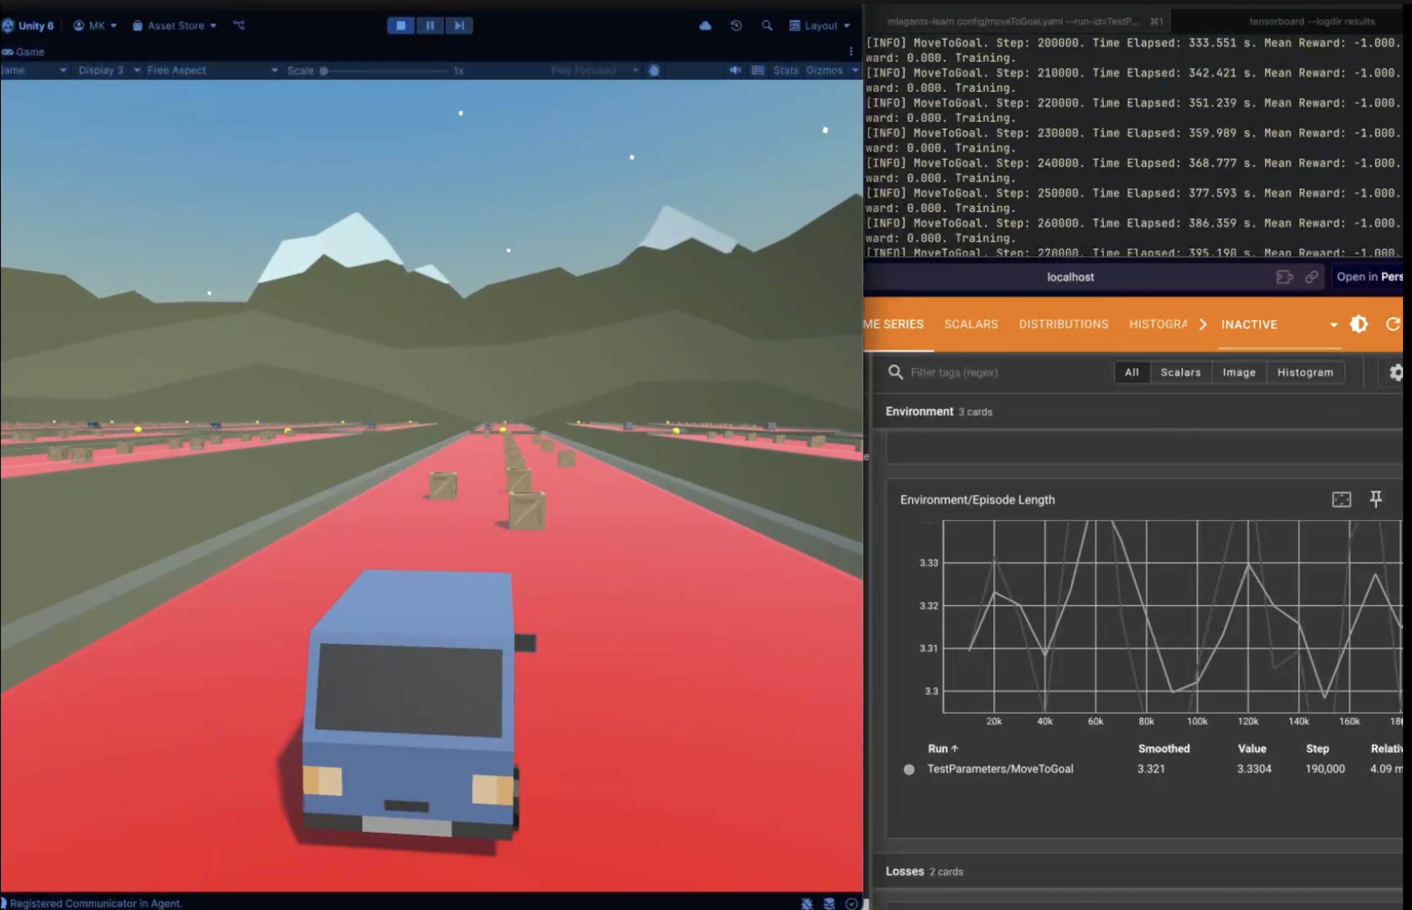Viewport: 1412px width, 910px height.
Task: Toggle the Game view keyboard shortcuts icon
Action: (x=758, y=70)
